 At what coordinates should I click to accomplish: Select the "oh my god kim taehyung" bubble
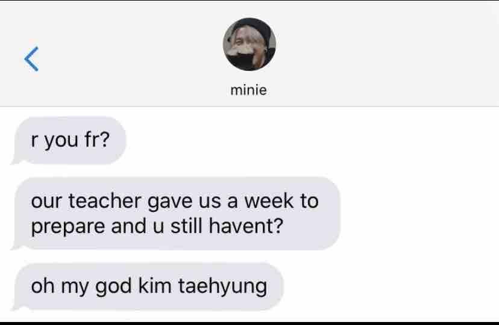147,286
